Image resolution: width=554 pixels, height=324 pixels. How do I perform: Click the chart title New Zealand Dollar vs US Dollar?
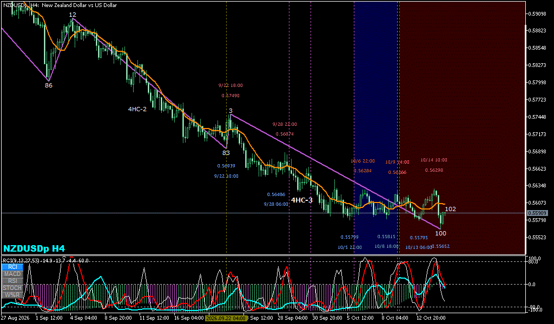79,5
